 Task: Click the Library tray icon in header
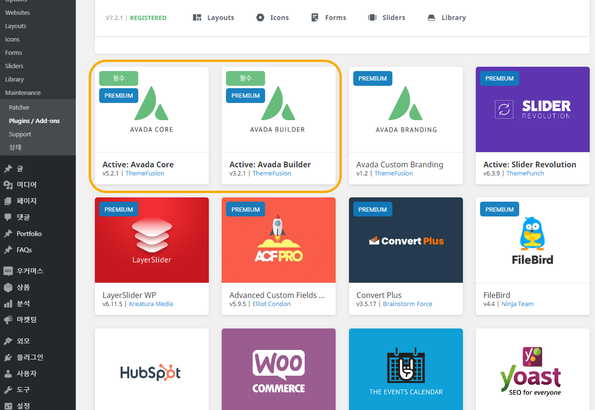click(x=431, y=18)
